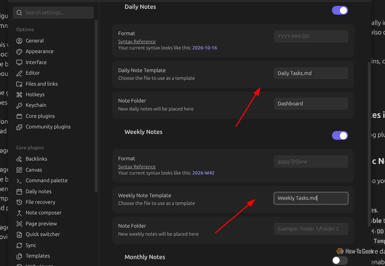385x266 pixels.
Task: Click the Templates copy icon
Action: [x=19, y=256]
